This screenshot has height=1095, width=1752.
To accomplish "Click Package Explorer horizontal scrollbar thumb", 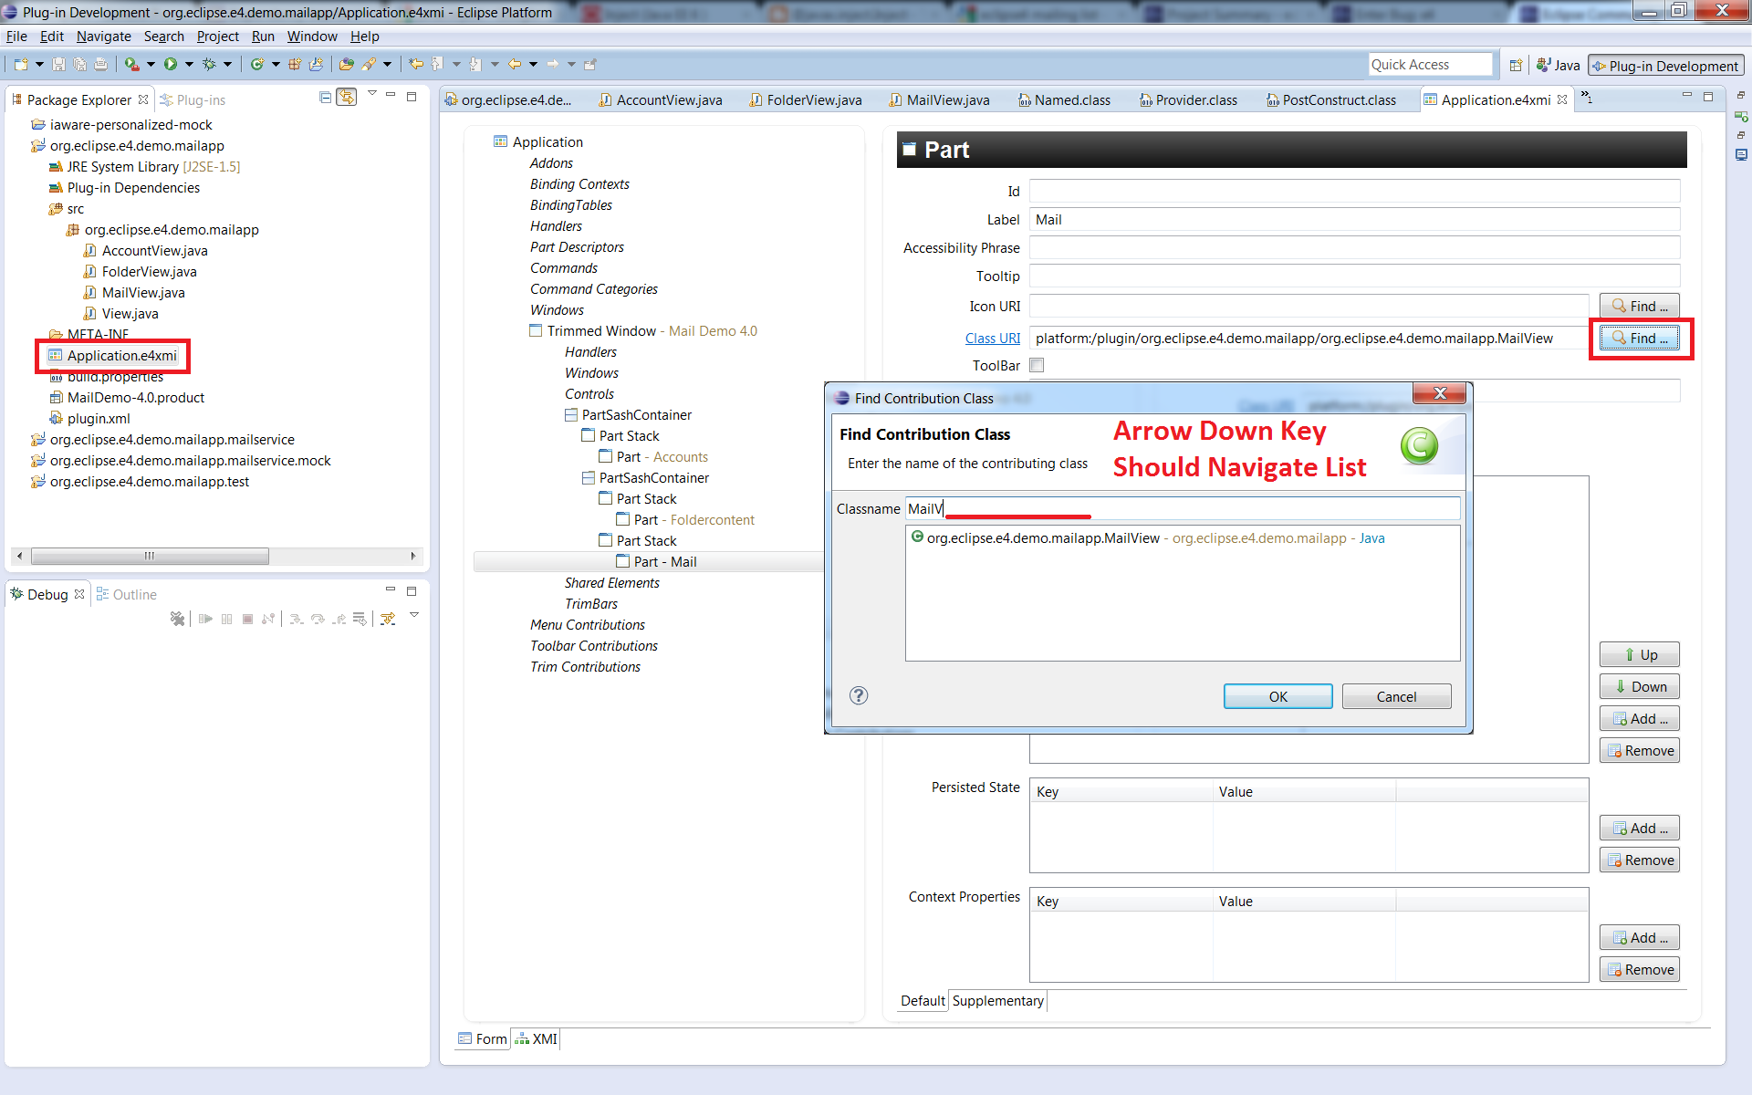I will click(x=150, y=556).
